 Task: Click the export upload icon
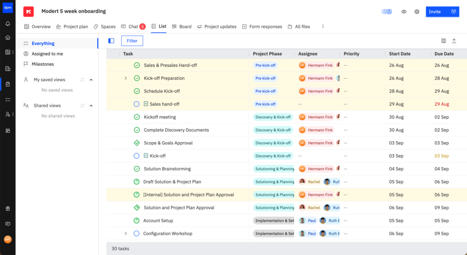[x=454, y=41]
